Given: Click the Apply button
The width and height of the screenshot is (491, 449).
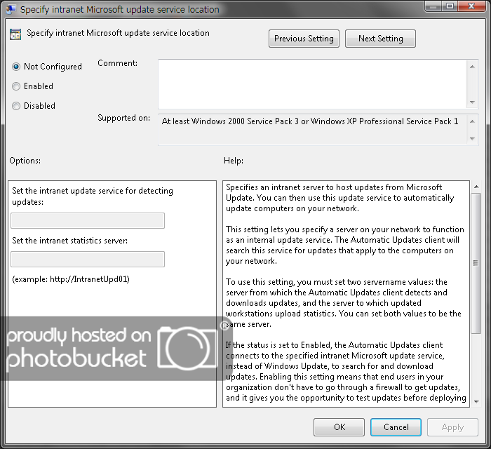Looking at the screenshot, I should [x=452, y=427].
